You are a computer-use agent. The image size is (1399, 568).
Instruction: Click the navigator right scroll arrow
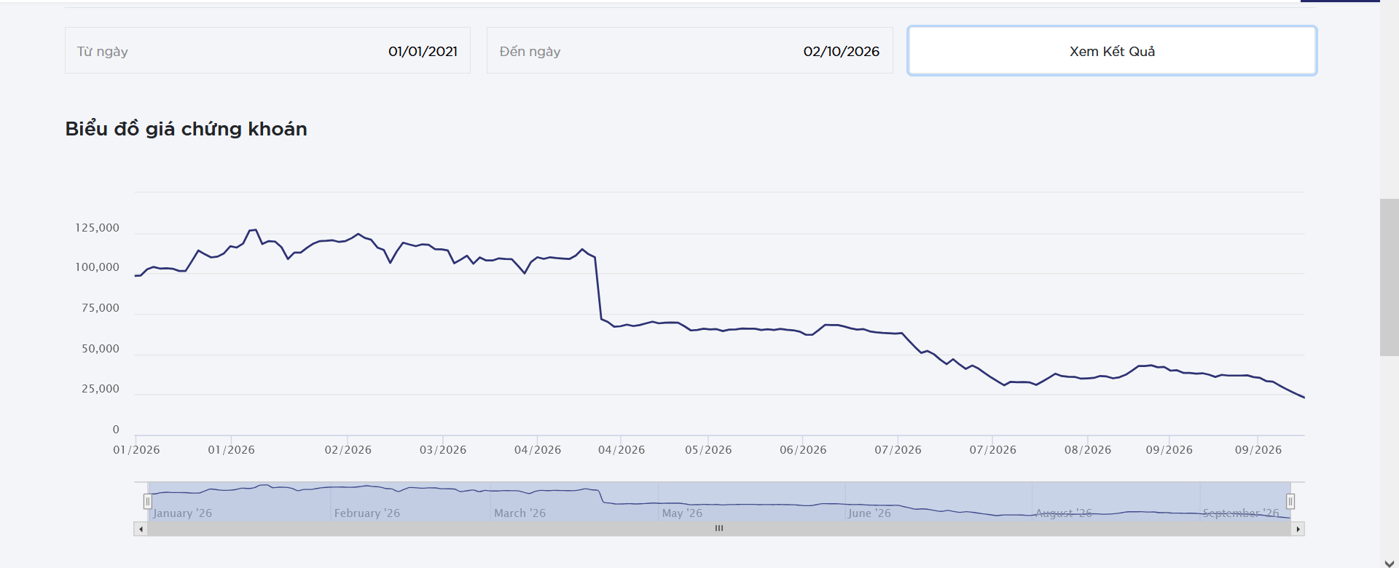coord(1298,529)
